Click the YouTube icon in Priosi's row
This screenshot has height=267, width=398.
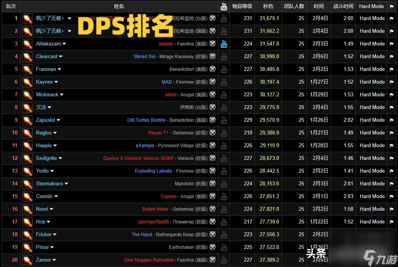tap(224, 247)
